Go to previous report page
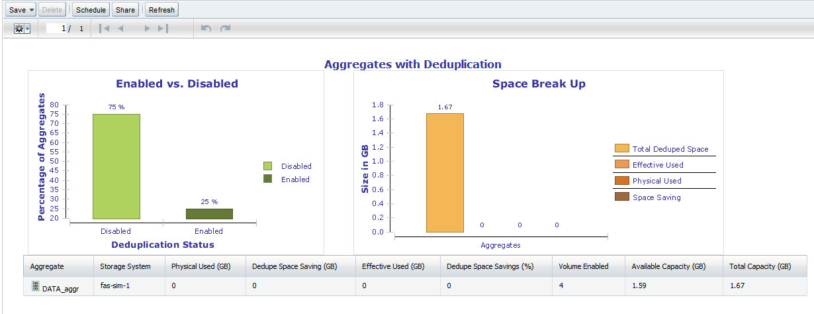814x314 pixels. (x=120, y=29)
